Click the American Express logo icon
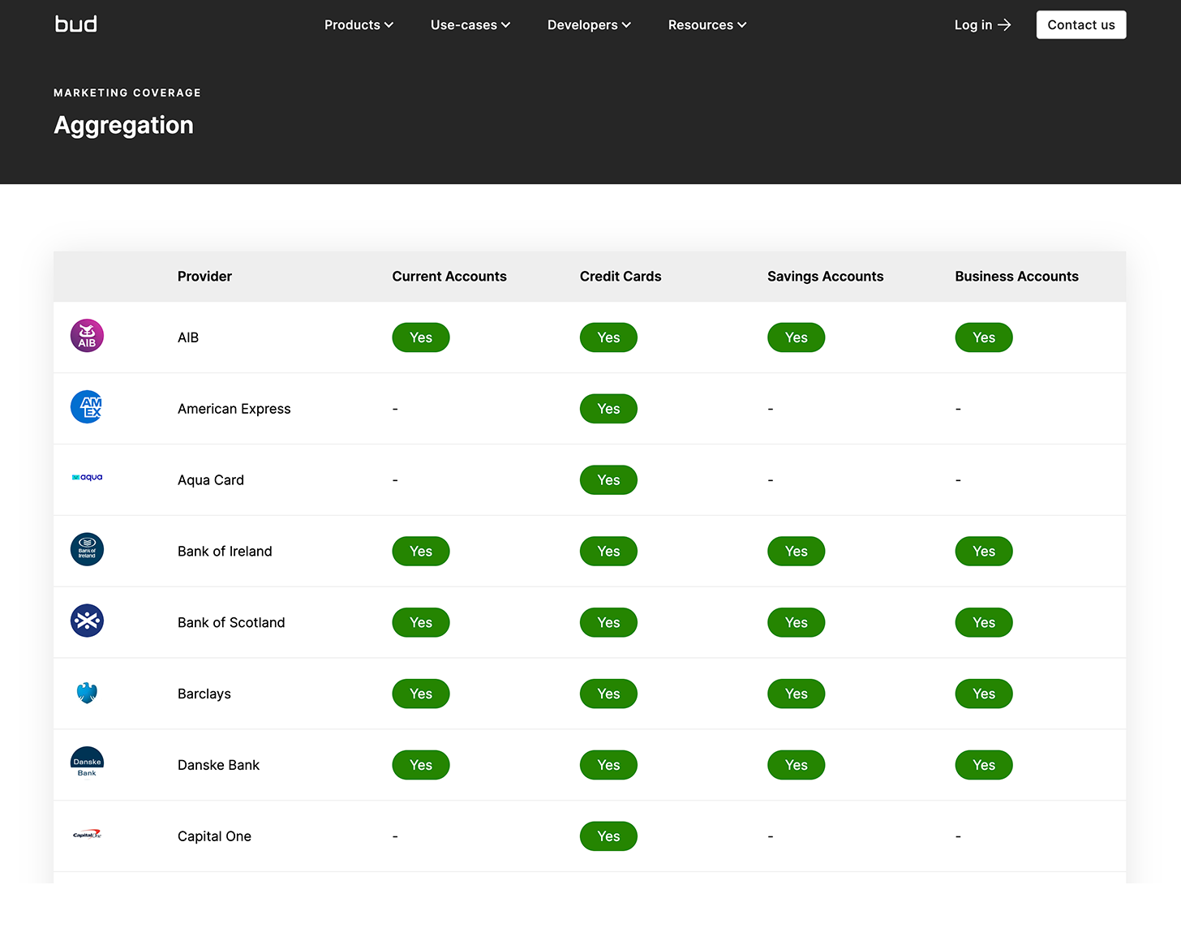This screenshot has height=928, width=1181. click(87, 407)
